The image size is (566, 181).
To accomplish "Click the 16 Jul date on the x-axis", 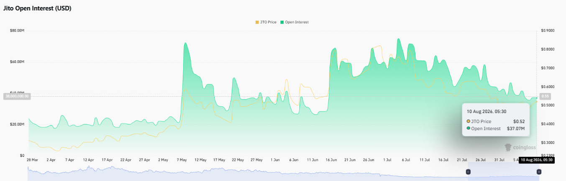I will (x=443, y=160).
